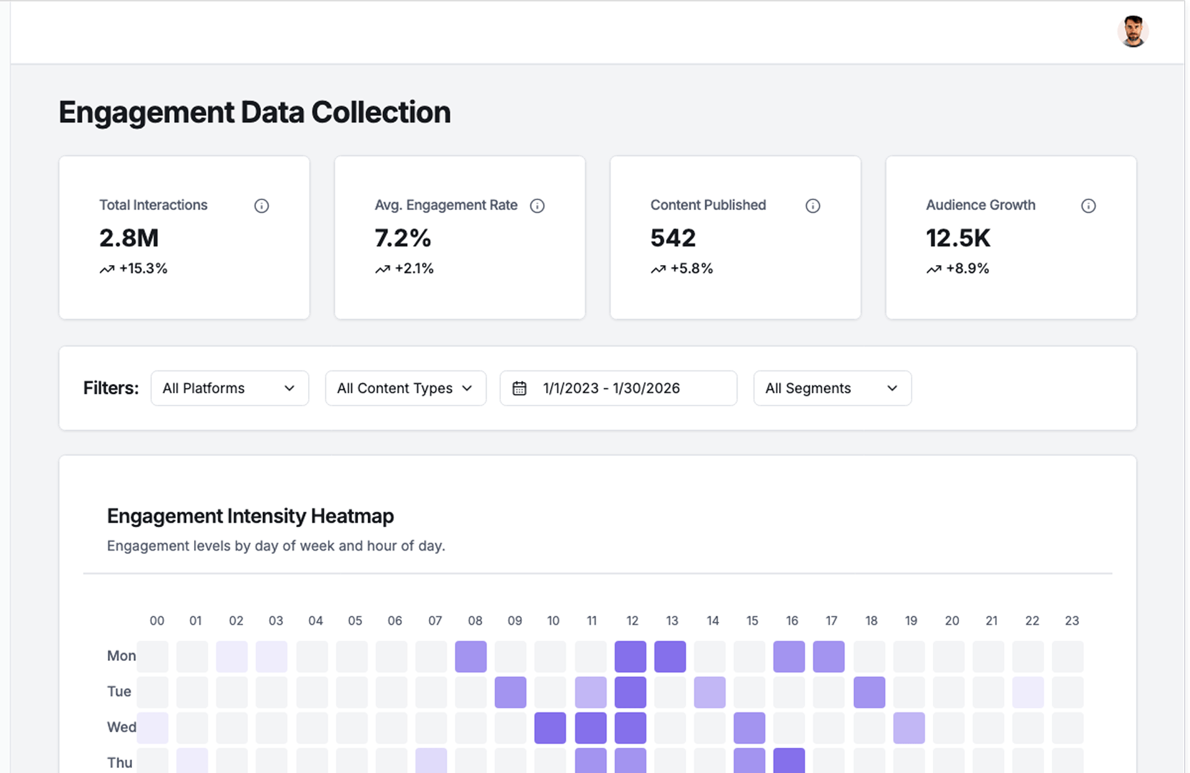Click trend arrow icon next to +15.3%

107,269
